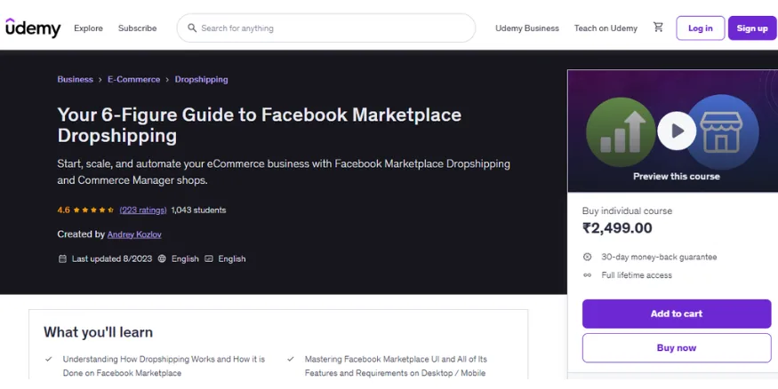
Task: Click the What you'll learn heading
Action: 98,332
